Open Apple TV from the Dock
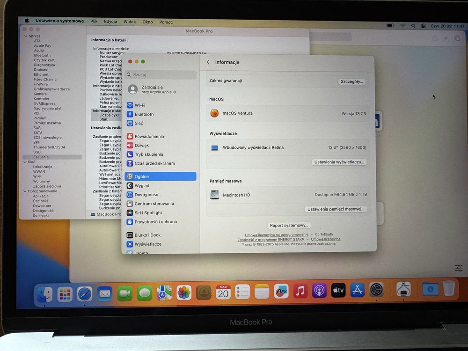The height and width of the screenshot is (351, 468). (x=338, y=291)
